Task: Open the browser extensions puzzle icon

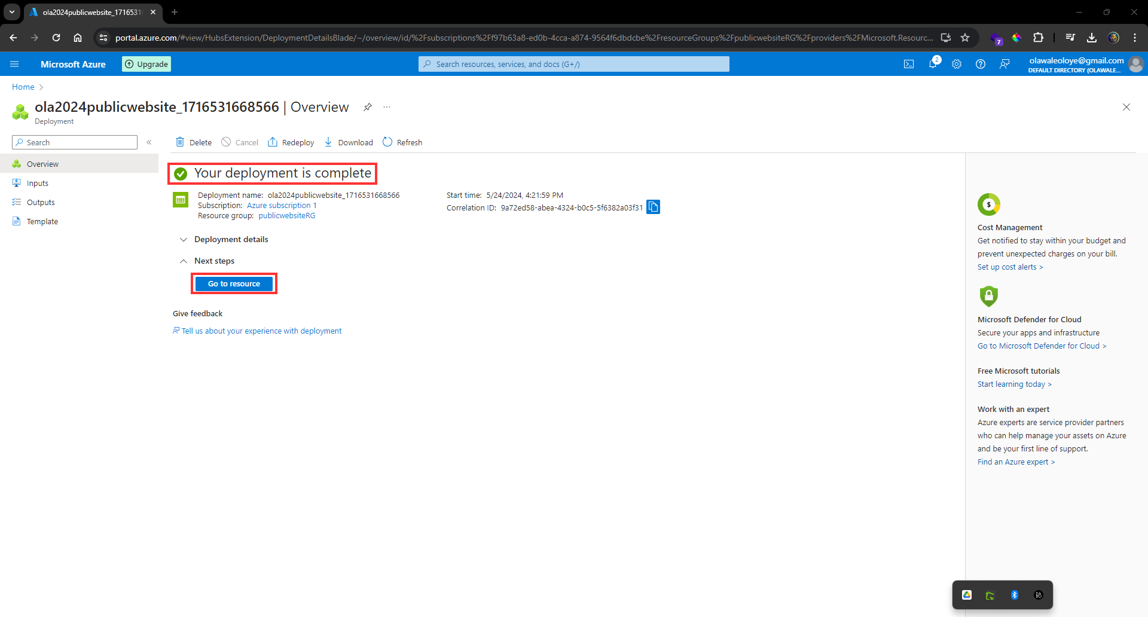Action: click(1039, 38)
